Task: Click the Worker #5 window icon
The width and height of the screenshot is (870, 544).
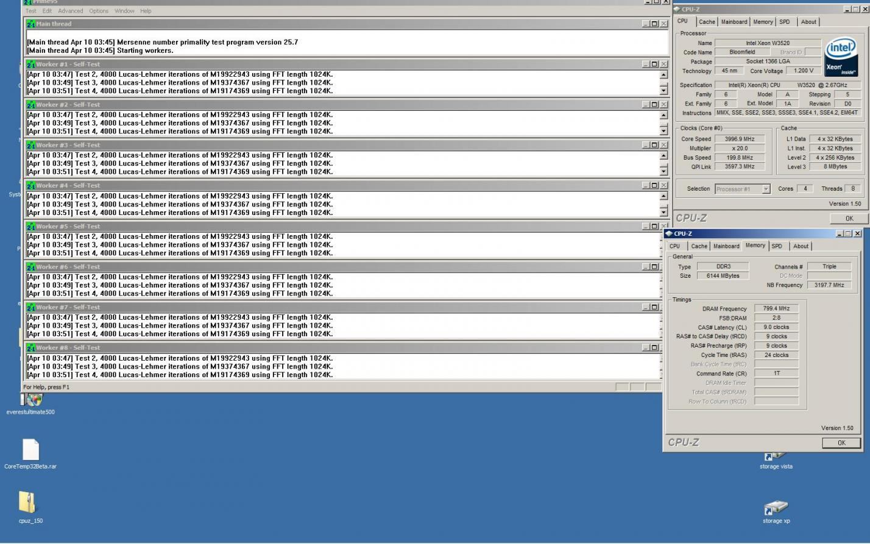Action: pos(30,226)
